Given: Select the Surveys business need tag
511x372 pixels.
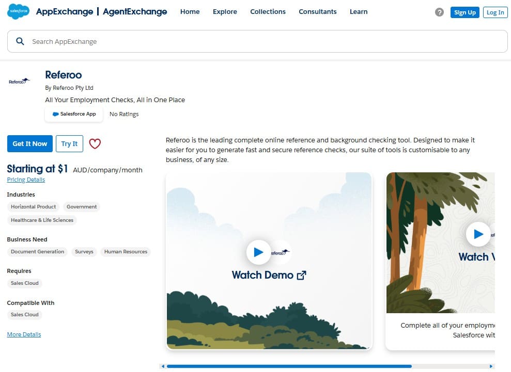Looking at the screenshot, I should [x=84, y=252].
